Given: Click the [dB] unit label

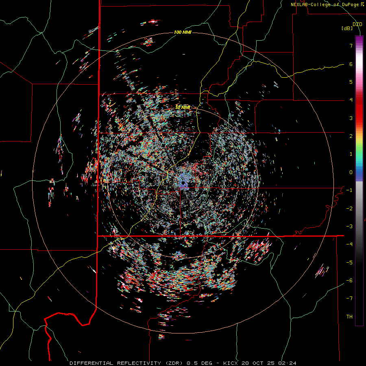Looking at the screenshot, I should [347, 28].
